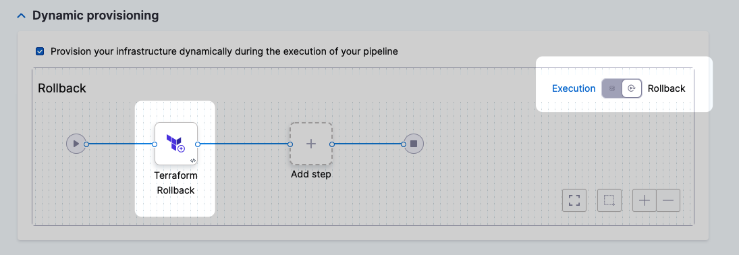The height and width of the screenshot is (255, 739).
Task: Flip the Execution/Rollback toggle switch
Action: coord(622,88)
